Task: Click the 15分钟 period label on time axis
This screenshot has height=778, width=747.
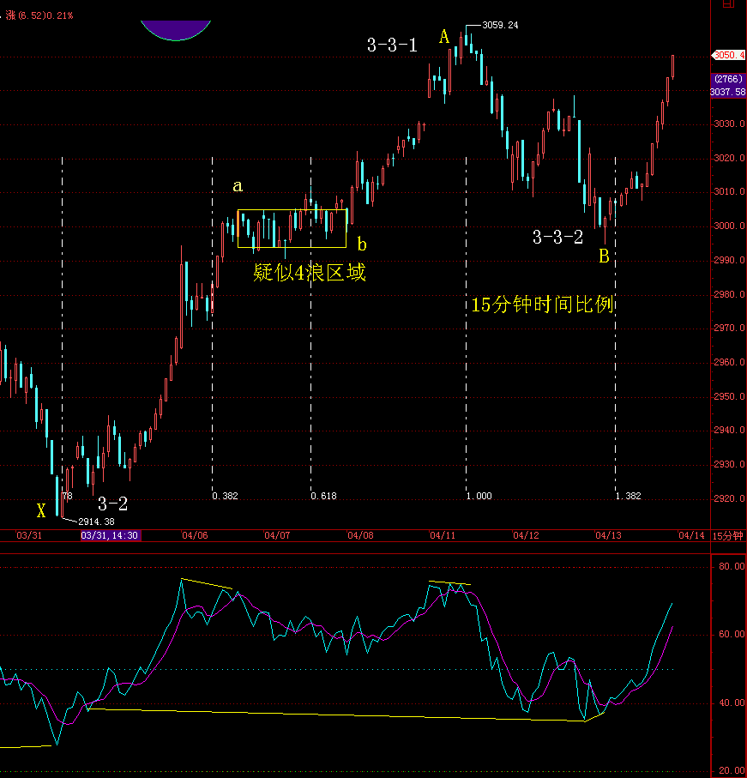Action: pyautogui.click(x=727, y=535)
